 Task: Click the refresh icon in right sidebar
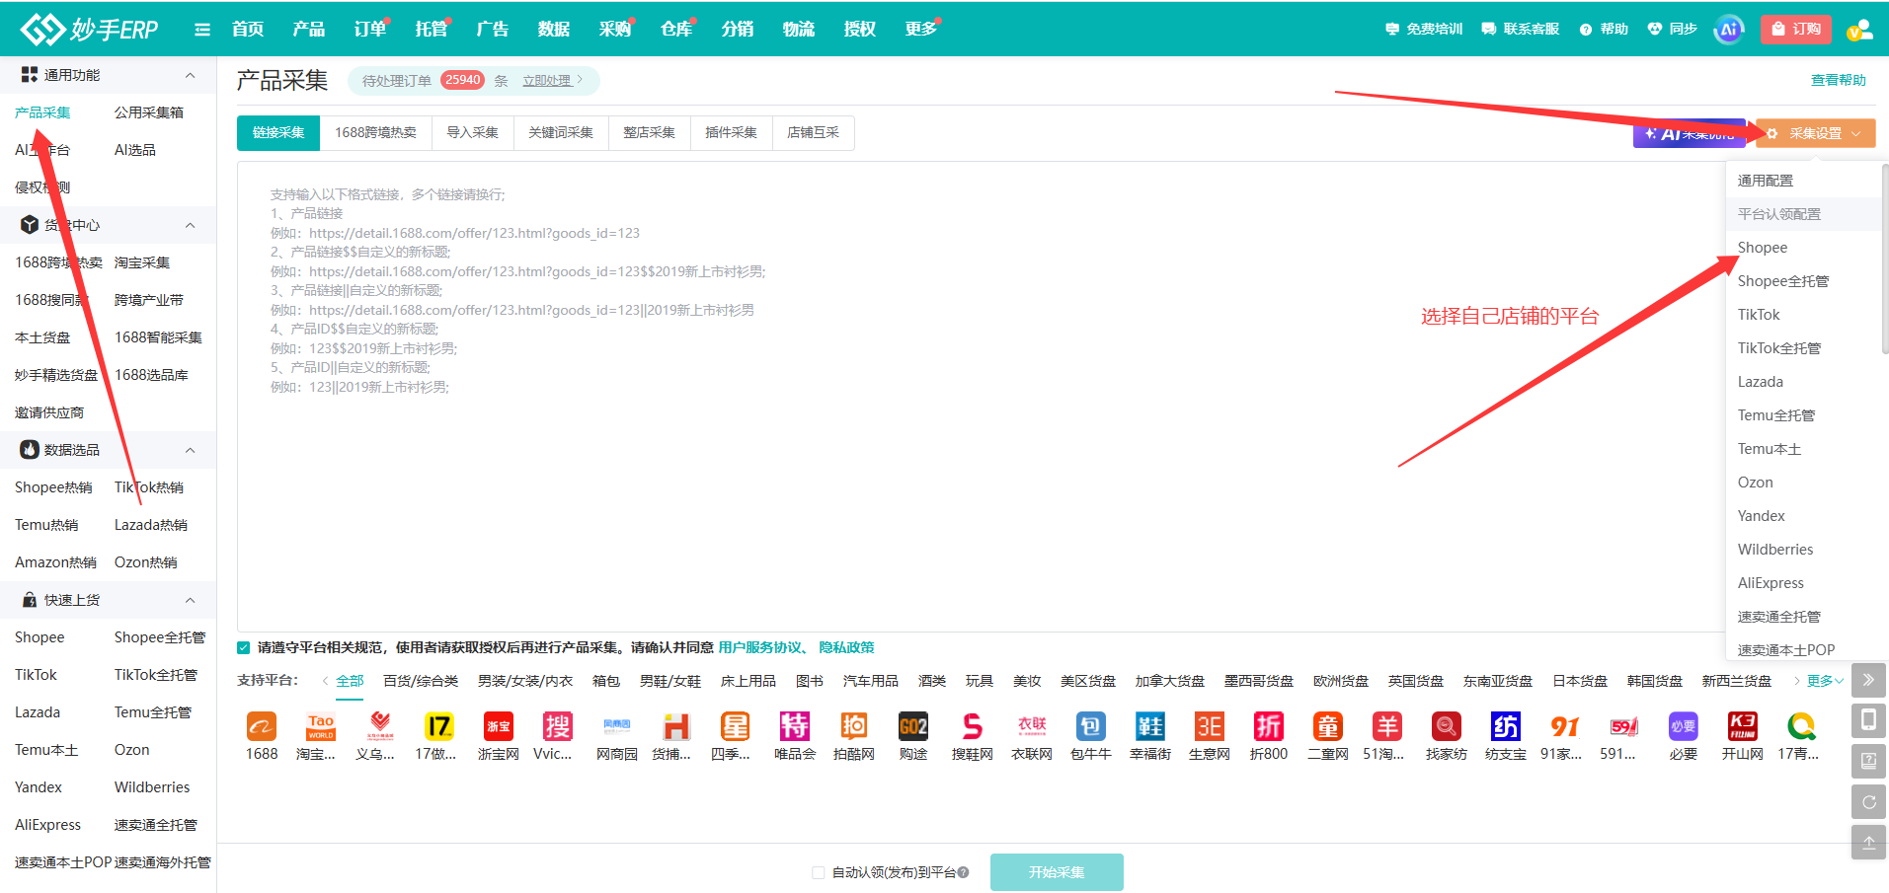[x=1868, y=802]
